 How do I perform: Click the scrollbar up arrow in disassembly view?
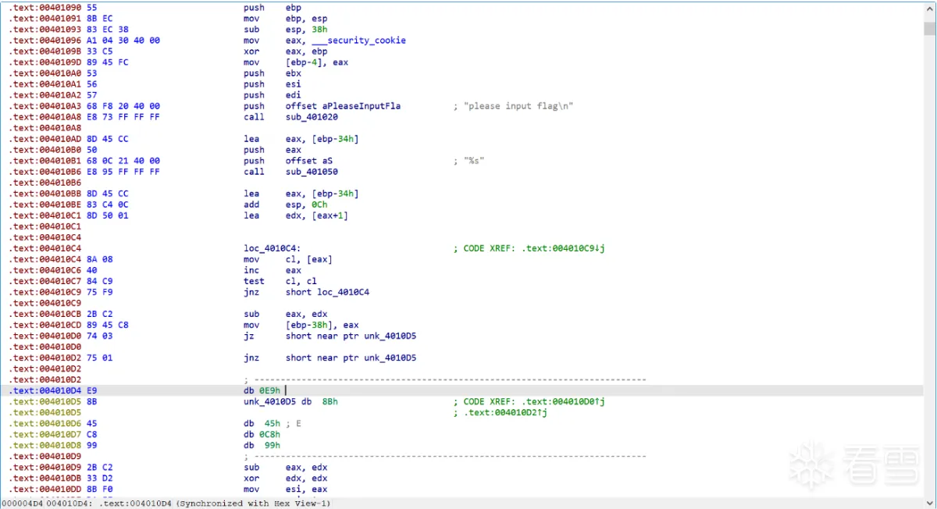(929, 9)
